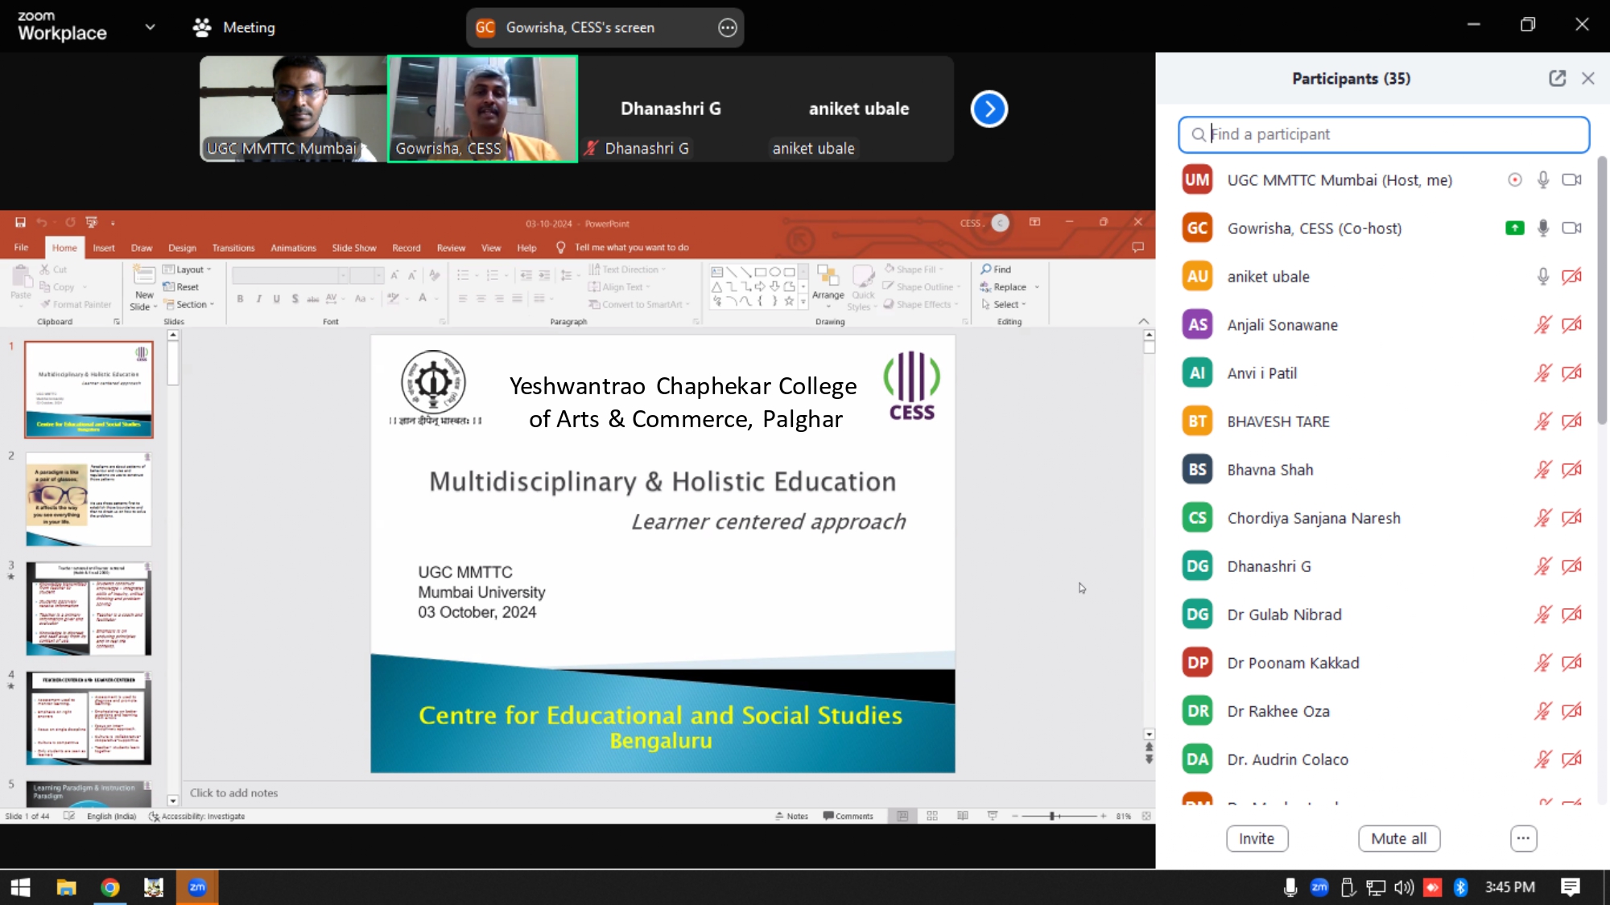The image size is (1610, 905).
Task: Start Slide Show from status bar icon
Action: tap(993, 816)
